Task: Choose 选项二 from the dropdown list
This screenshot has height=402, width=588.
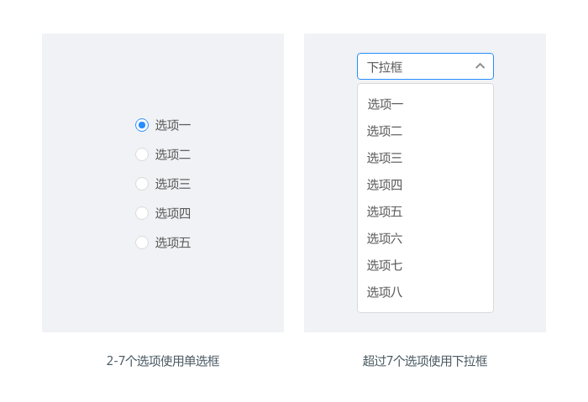Action: click(x=385, y=131)
